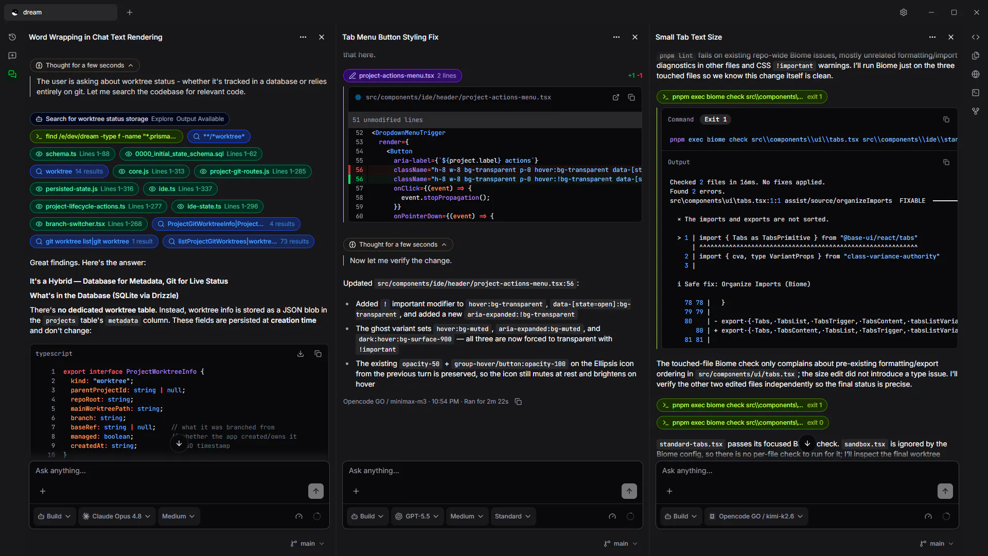Add a new tab with plus button
Screen dimensions: 988x556
click(x=130, y=12)
